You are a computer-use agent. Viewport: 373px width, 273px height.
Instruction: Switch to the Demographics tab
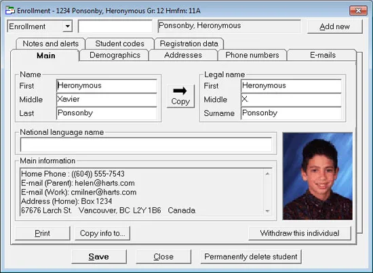(x=115, y=55)
